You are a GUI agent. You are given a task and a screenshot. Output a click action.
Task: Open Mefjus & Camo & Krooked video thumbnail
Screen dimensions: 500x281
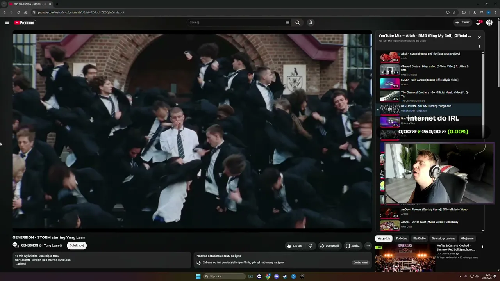click(x=405, y=258)
